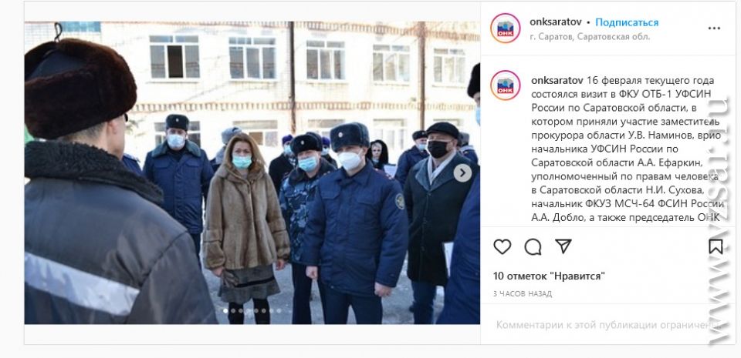Click the main post photo
The width and height of the screenshot is (741, 358).
coord(252,173)
